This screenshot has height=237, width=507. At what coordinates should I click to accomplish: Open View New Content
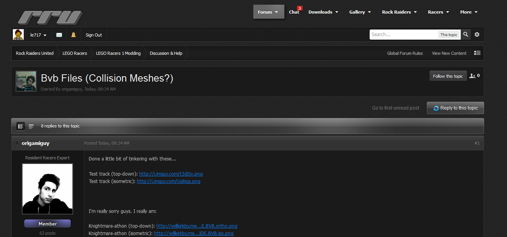[449, 53]
